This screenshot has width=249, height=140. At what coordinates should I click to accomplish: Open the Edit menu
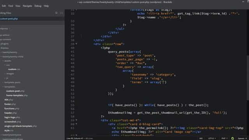4,6
